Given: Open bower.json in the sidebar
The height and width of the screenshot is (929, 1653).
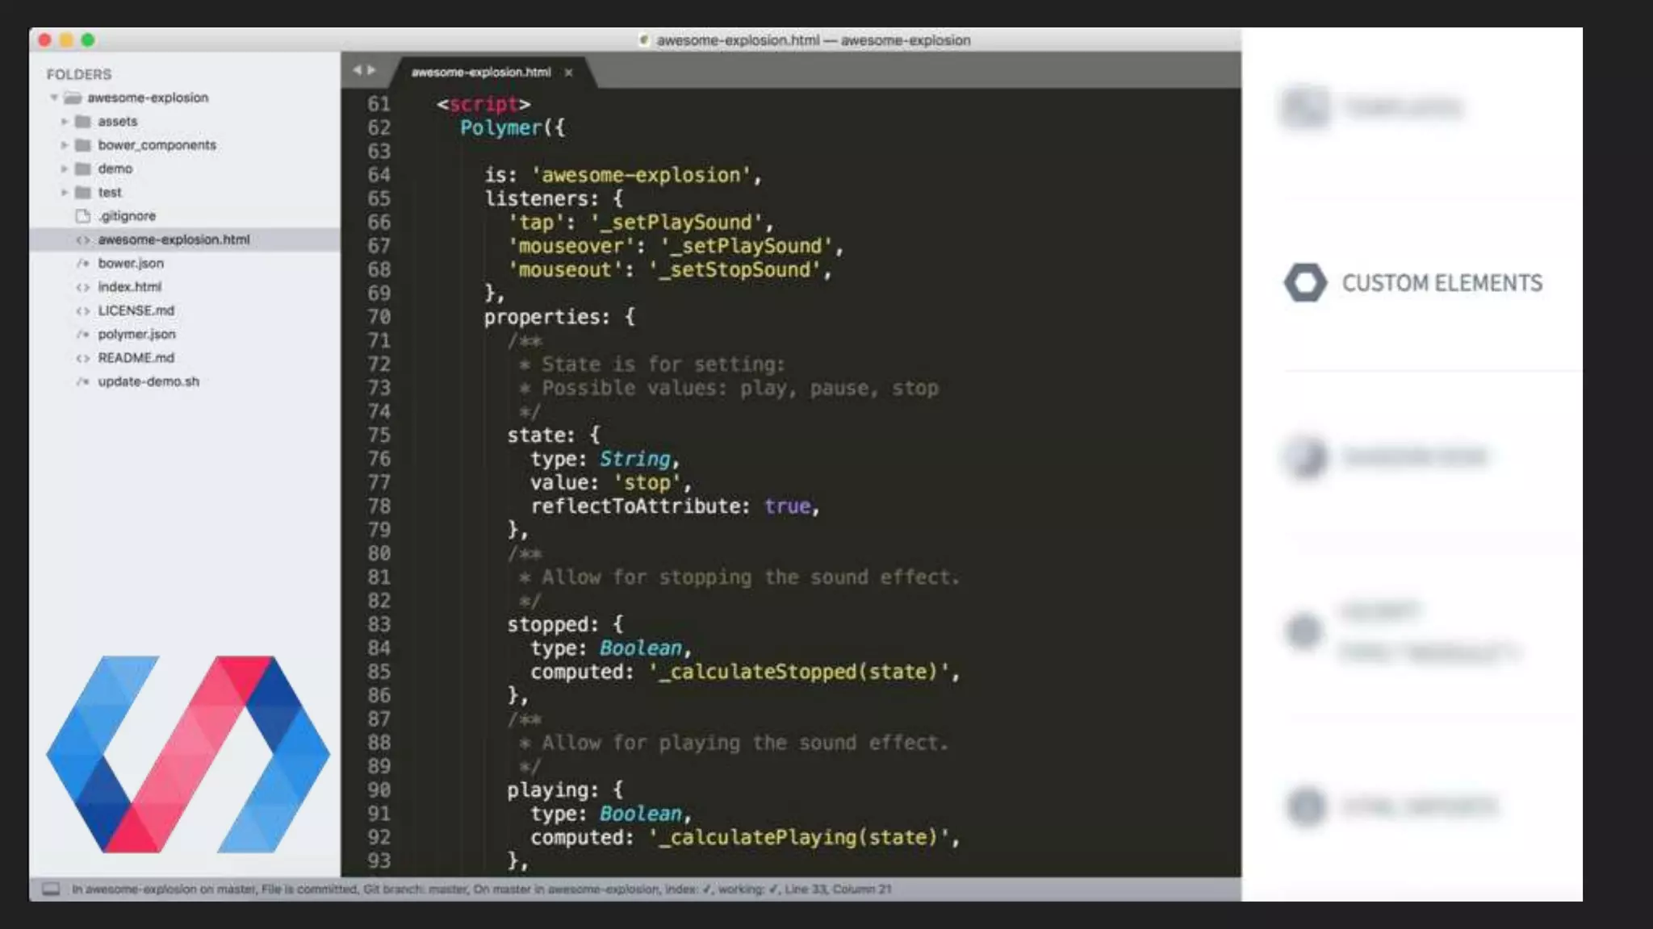Looking at the screenshot, I should point(131,264).
